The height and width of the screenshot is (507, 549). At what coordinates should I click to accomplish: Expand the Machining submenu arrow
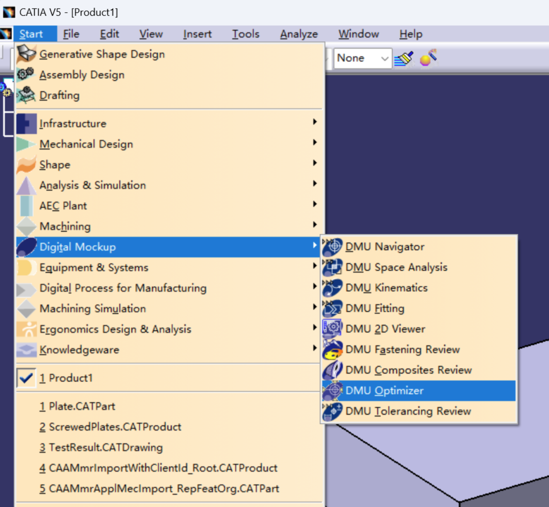pyautogui.click(x=315, y=225)
